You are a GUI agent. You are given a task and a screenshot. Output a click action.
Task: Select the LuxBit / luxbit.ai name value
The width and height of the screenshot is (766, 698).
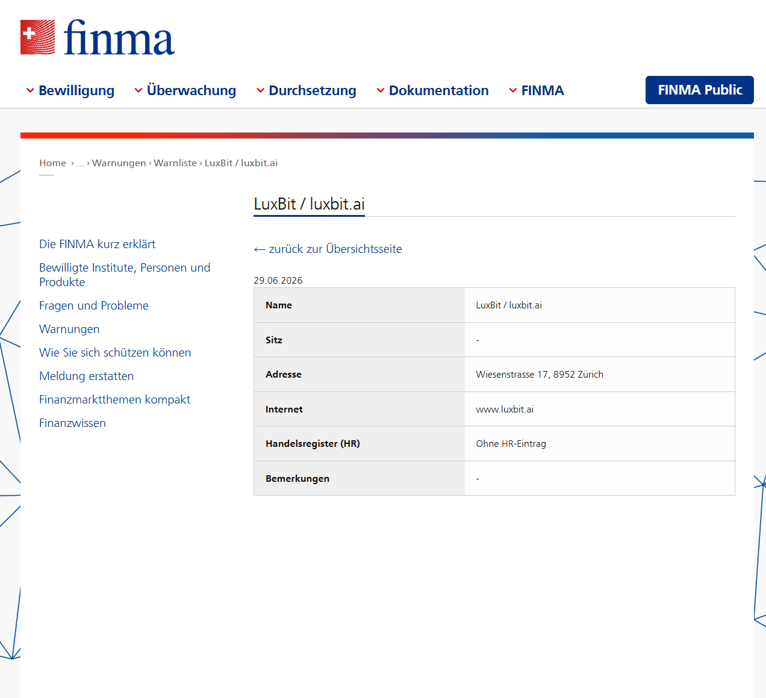click(509, 305)
